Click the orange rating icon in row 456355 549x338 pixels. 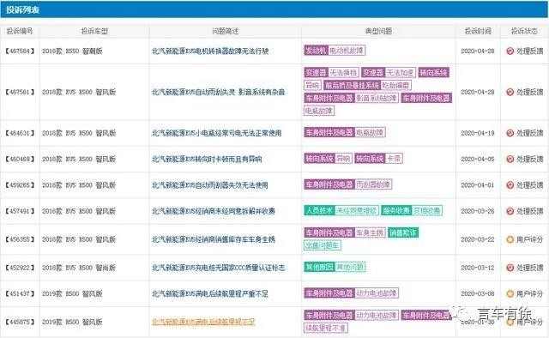(x=510, y=239)
